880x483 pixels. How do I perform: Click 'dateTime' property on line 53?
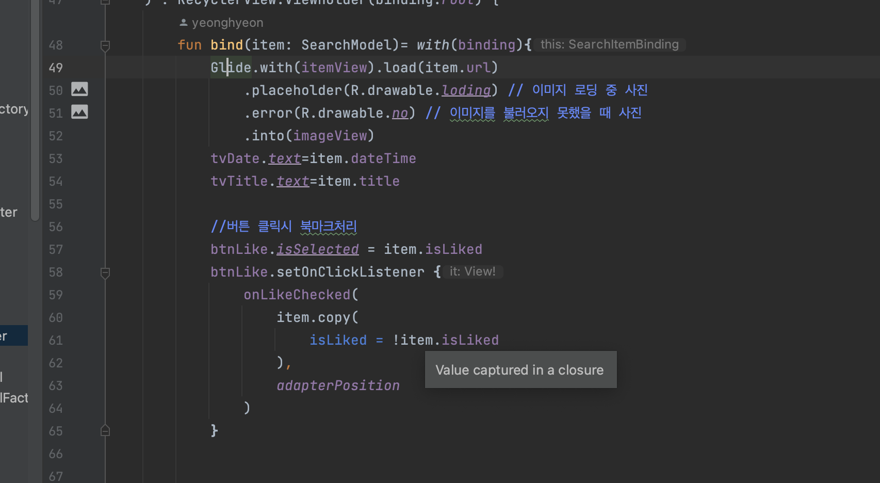[x=383, y=158]
